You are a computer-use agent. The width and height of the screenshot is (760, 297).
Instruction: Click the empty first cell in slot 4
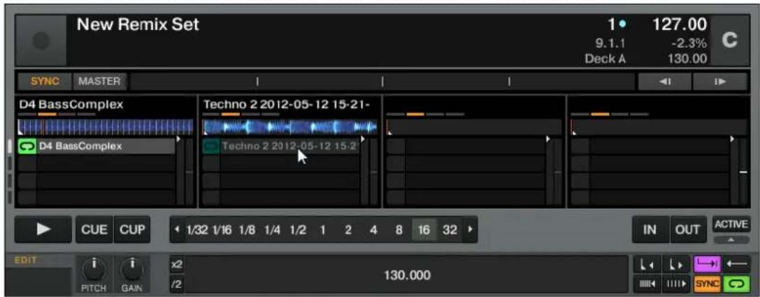point(650,146)
